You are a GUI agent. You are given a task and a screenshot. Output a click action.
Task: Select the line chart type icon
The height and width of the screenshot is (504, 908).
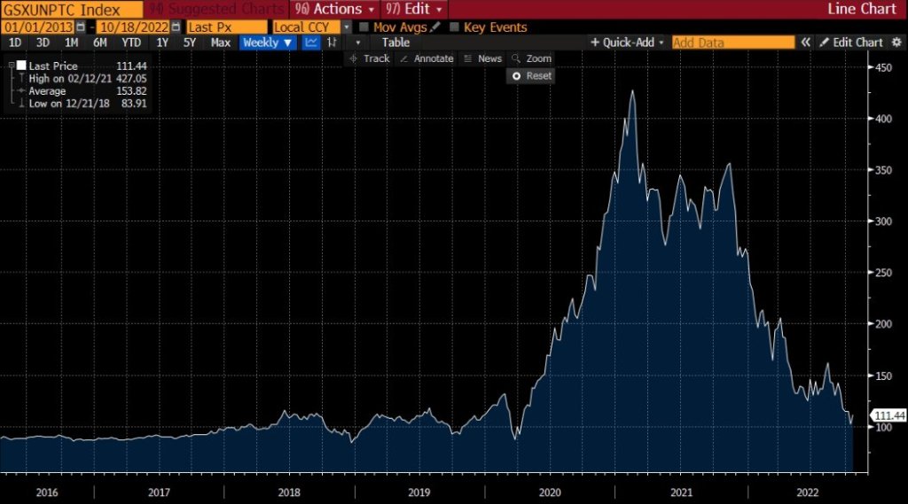(311, 43)
